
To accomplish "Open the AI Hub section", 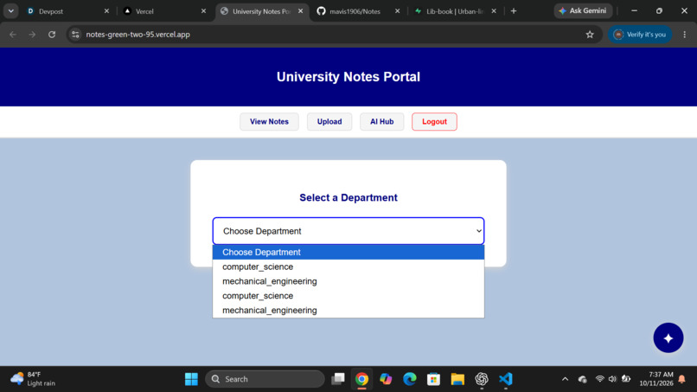I will (x=382, y=121).
